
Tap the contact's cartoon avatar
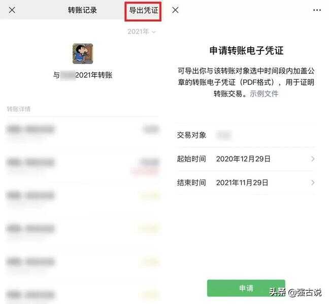tap(83, 53)
